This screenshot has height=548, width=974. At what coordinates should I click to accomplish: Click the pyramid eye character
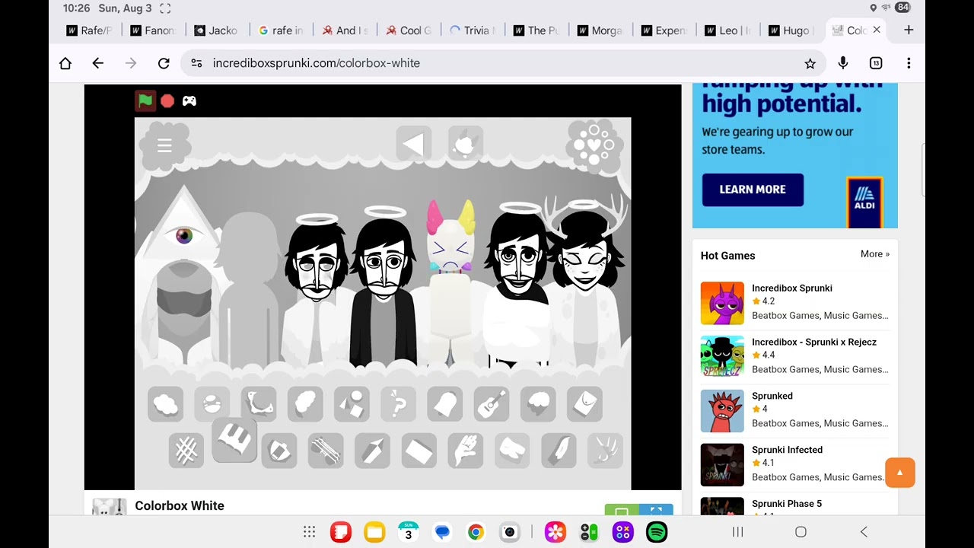click(x=183, y=276)
